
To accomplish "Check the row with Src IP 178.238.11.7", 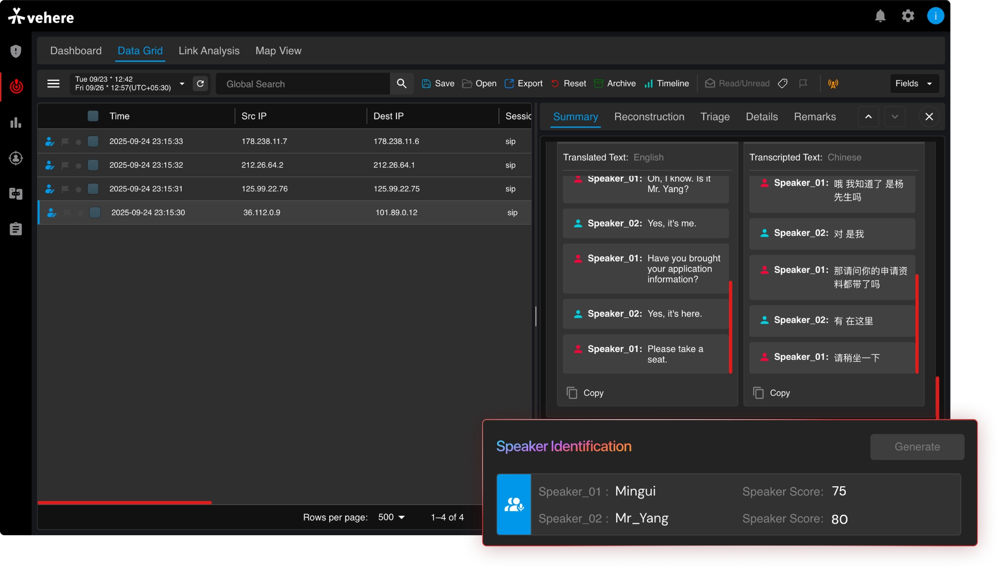I will point(93,141).
